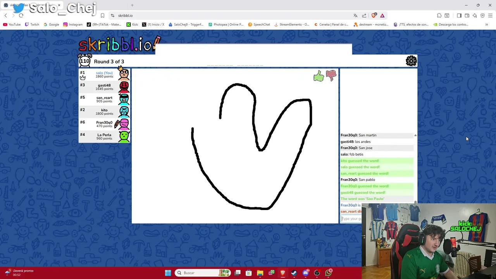Bookmark this page icon

(x=102, y=15)
